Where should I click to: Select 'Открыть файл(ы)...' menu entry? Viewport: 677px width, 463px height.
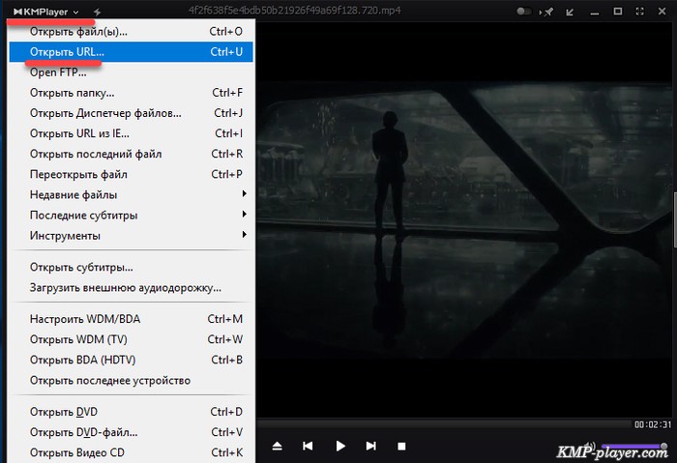131,32
